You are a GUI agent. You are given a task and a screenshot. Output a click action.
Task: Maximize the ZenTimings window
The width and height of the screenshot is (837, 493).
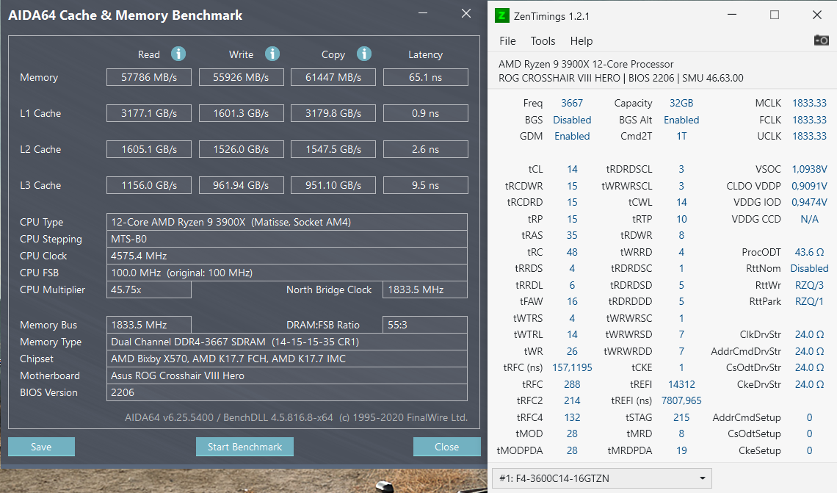[x=775, y=15]
